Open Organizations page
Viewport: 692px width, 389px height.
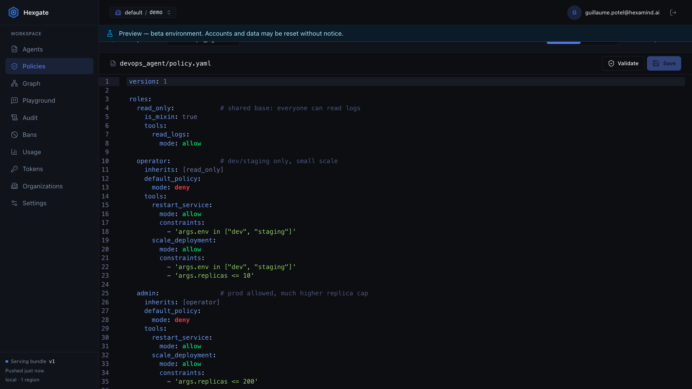point(49,186)
